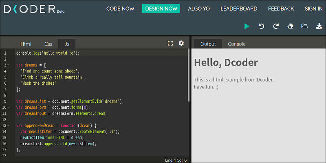Viewport: 326px width, 163px height.
Task: Collapse the fold arrow on line 13
Action: (x=8, y=126)
